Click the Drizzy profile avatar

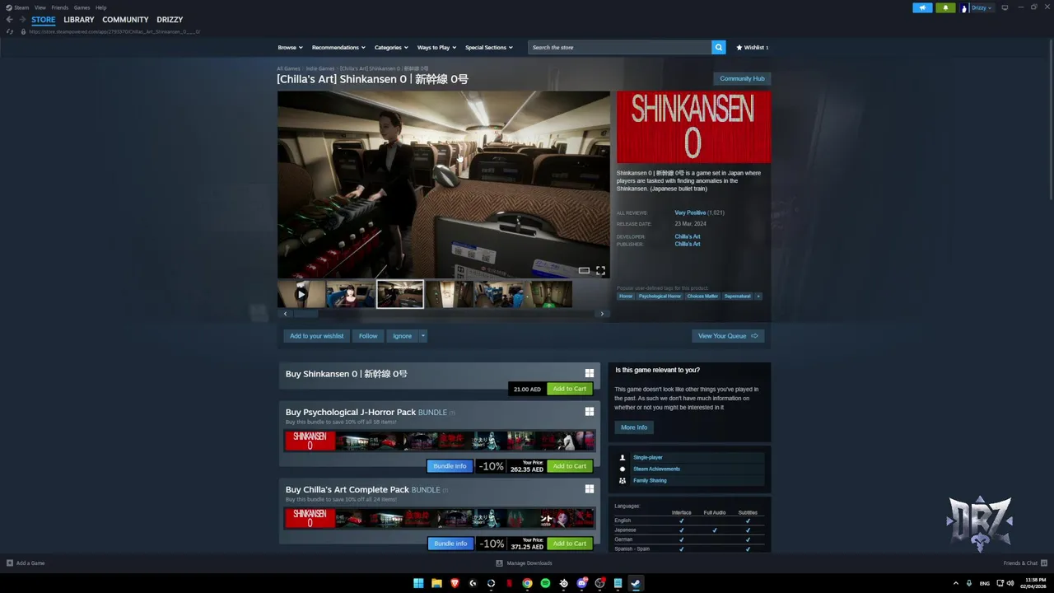point(963,7)
